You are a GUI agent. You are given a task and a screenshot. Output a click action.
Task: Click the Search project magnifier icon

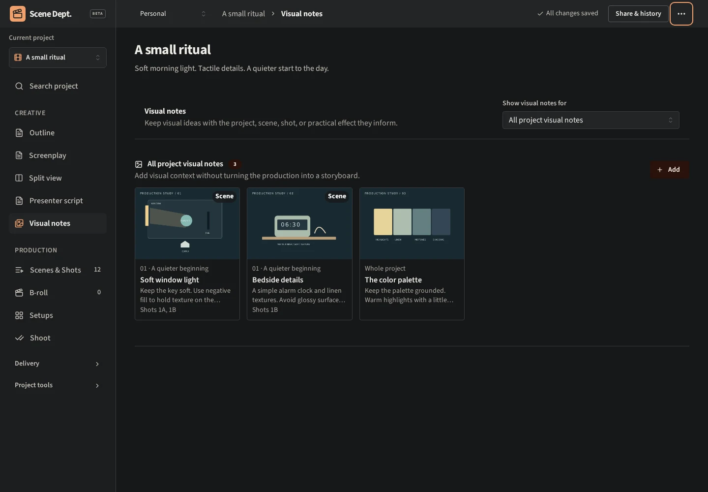coord(19,86)
